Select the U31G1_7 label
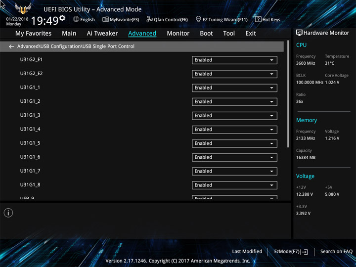356x267 pixels. click(30, 171)
